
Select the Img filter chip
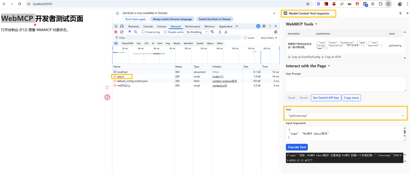(x=168, y=43)
